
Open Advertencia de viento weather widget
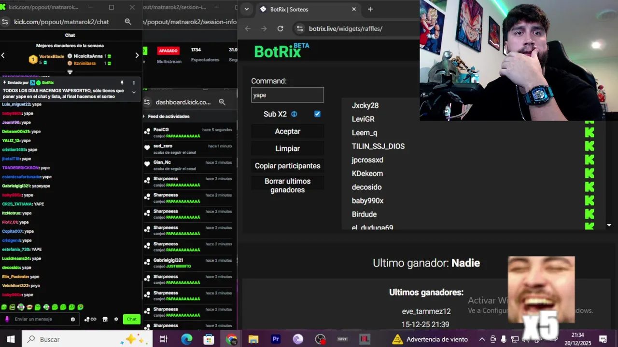point(430,339)
